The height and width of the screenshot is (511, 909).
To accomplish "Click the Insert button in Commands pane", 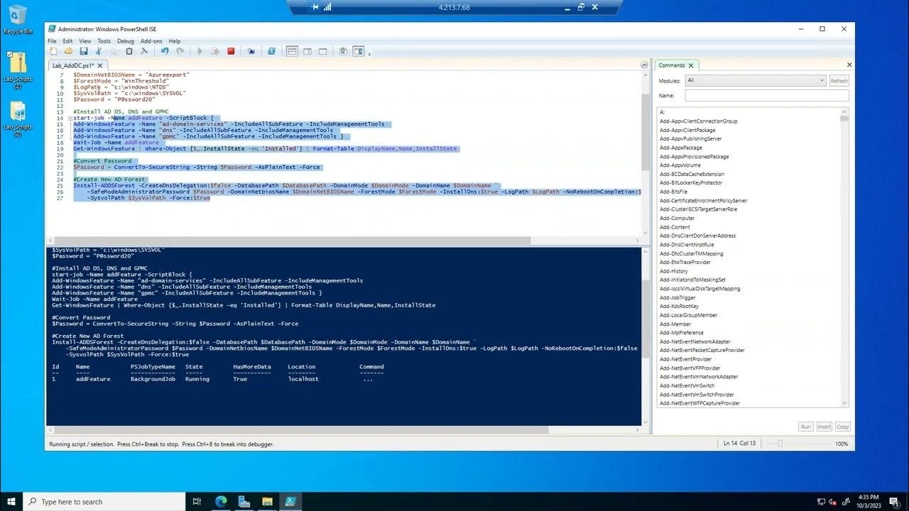I will click(x=824, y=427).
